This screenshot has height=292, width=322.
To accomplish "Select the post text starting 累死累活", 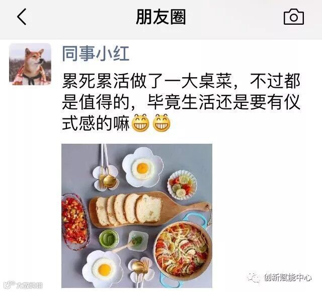I will (x=181, y=102).
